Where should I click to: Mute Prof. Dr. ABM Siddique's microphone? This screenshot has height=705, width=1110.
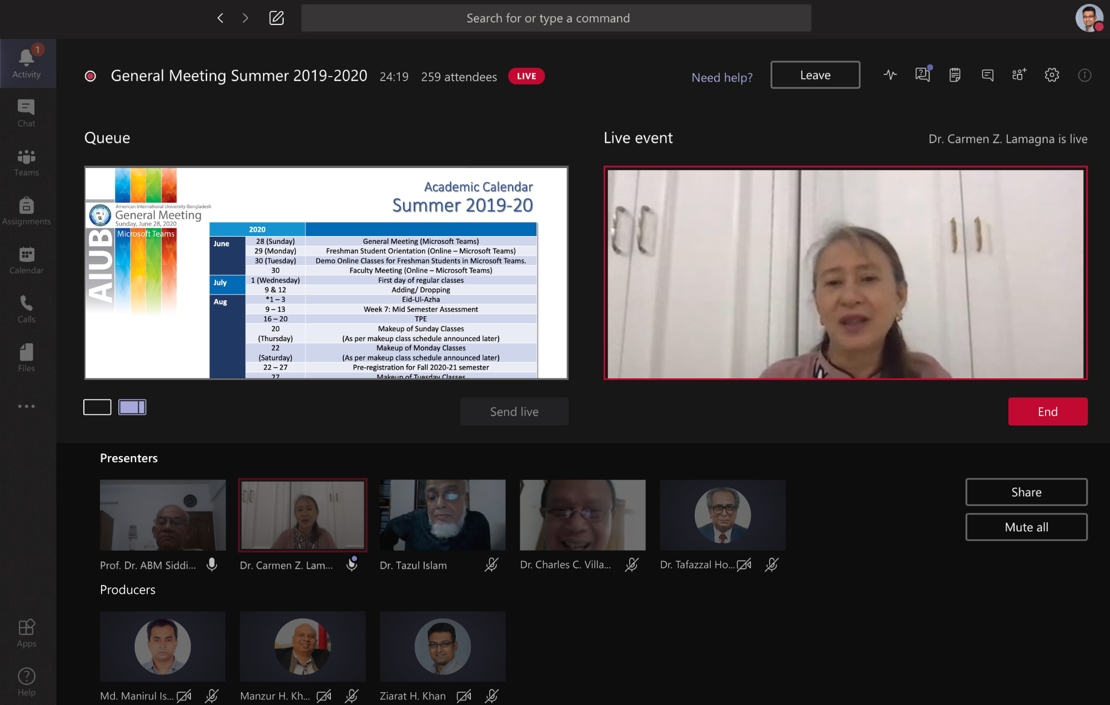[x=212, y=564]
